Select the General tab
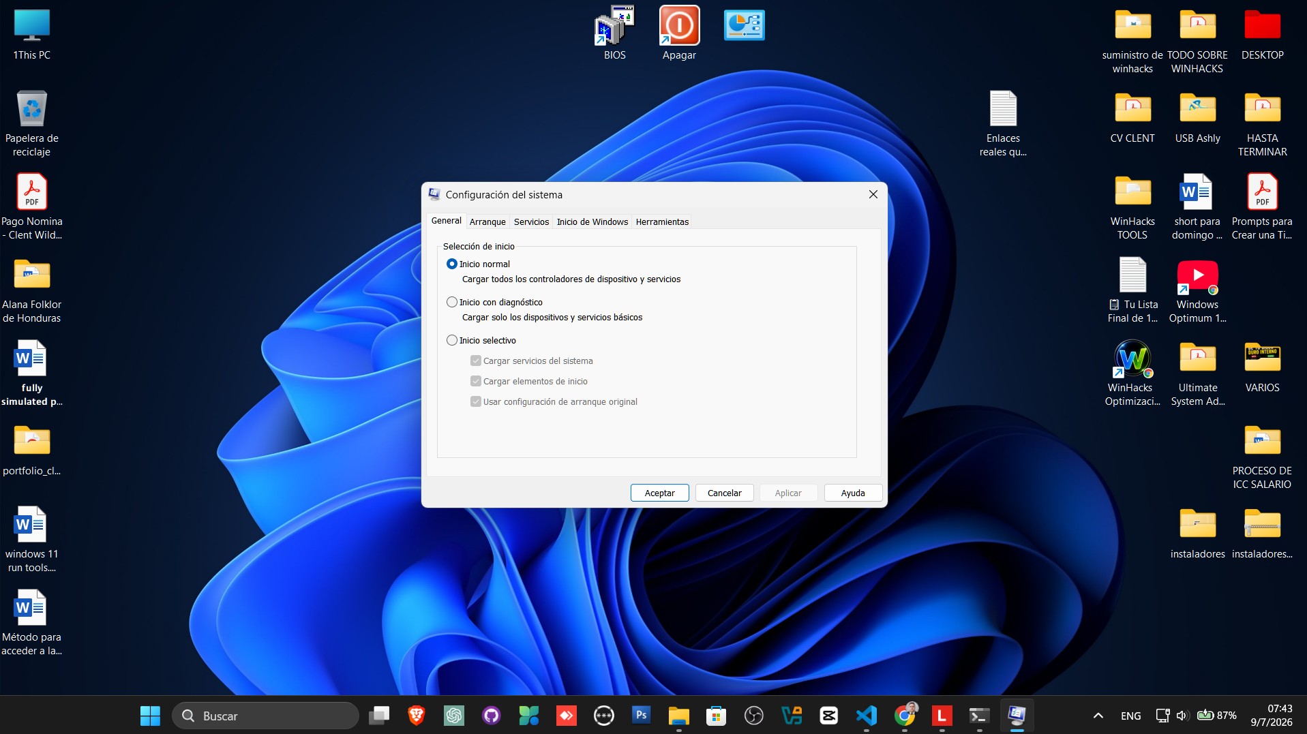1307x734 pixels. [446, 220]
